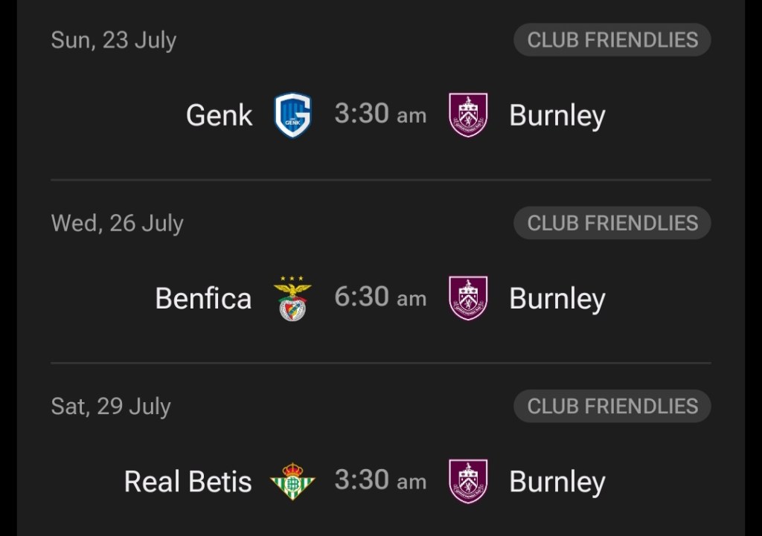This screenshot has width=762, height=536.
Task: Open Club Friendlies tag for 29 July
Action: pyautogui.click(x=612, y=406)
